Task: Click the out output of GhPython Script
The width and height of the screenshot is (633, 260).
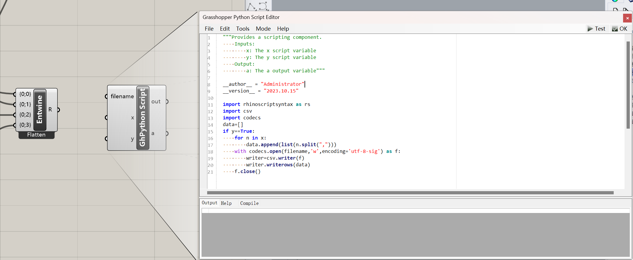Action: click(x=156, y=102)
